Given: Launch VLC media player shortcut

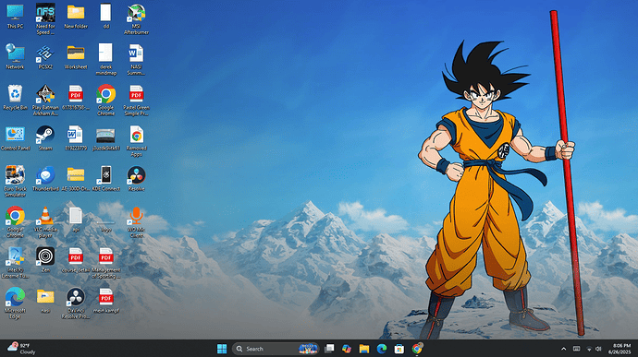Looking at the screenshot, I should tap(45, 221).
